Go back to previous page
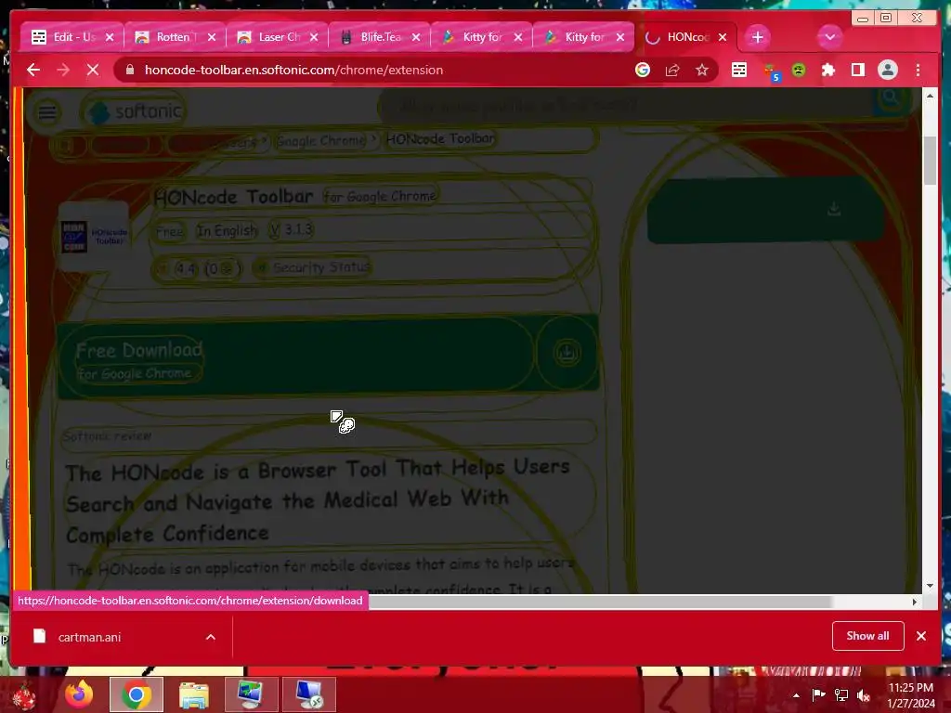This screenshot has width=951, height=713. click(33, 70)
